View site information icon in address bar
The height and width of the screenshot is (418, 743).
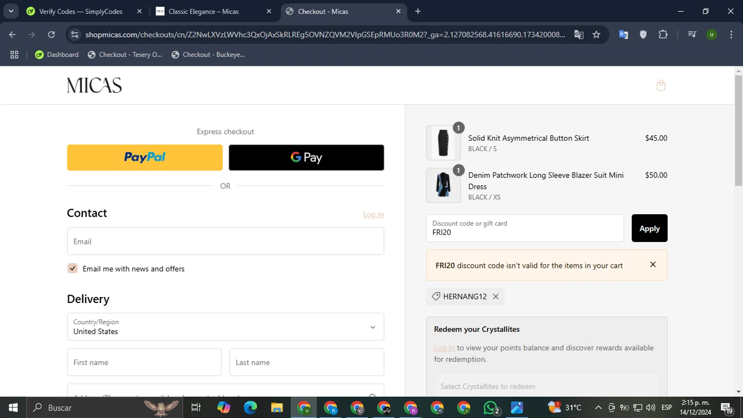point(75,34)
